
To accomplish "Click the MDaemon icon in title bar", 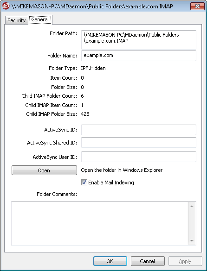I will point(6,6).
